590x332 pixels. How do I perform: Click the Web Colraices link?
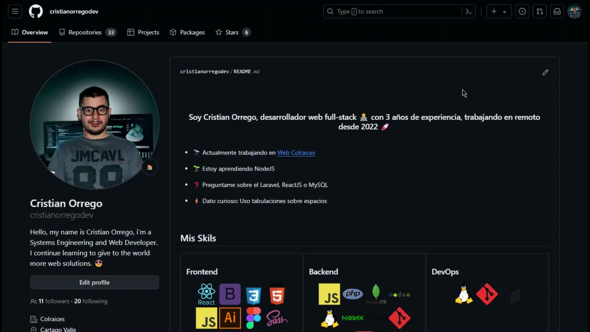(x=296, y=152)
